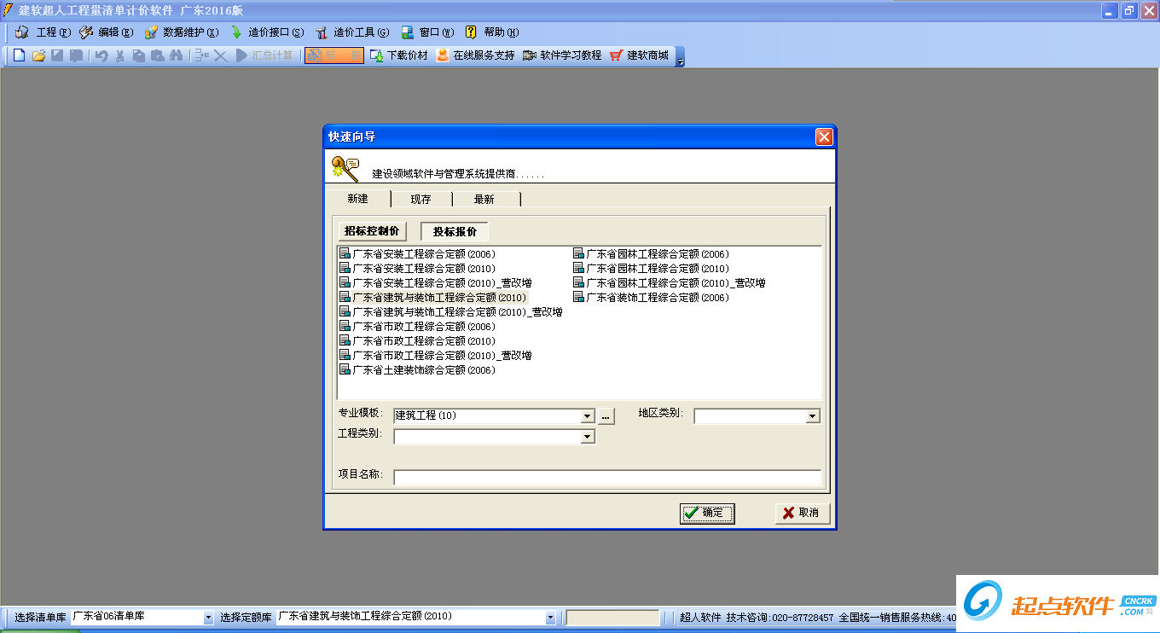Select the Undo icon on the toolbar
The image size is (1160, 633).
pyautogui.click(x=100, y=55)
